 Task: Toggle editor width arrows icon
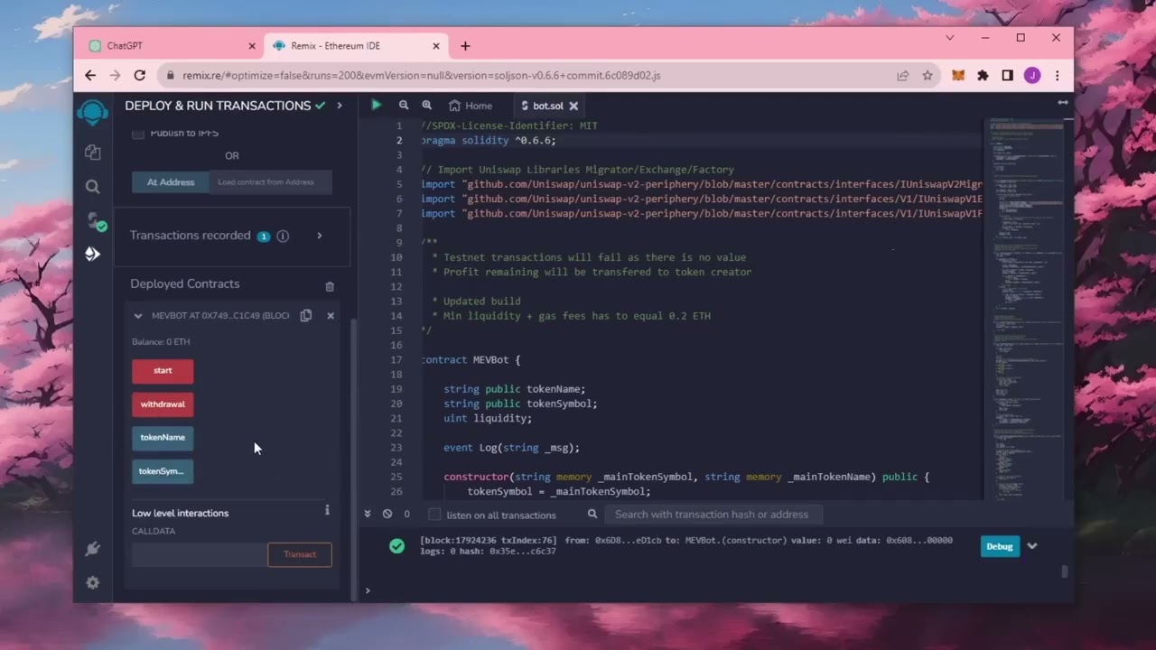point(1063,103)
